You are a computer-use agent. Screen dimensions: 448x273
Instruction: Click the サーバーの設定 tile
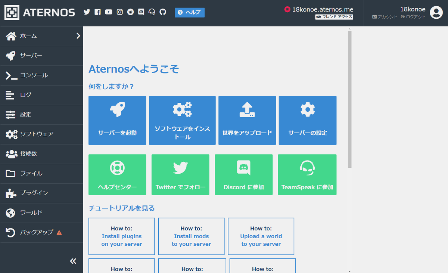(308, 120)
